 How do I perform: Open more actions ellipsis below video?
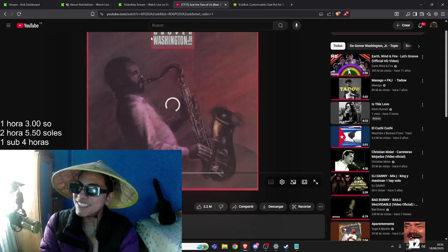pos(321,206)
